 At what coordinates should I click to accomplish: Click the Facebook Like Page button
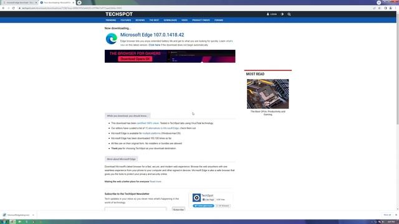pos(208,200)
